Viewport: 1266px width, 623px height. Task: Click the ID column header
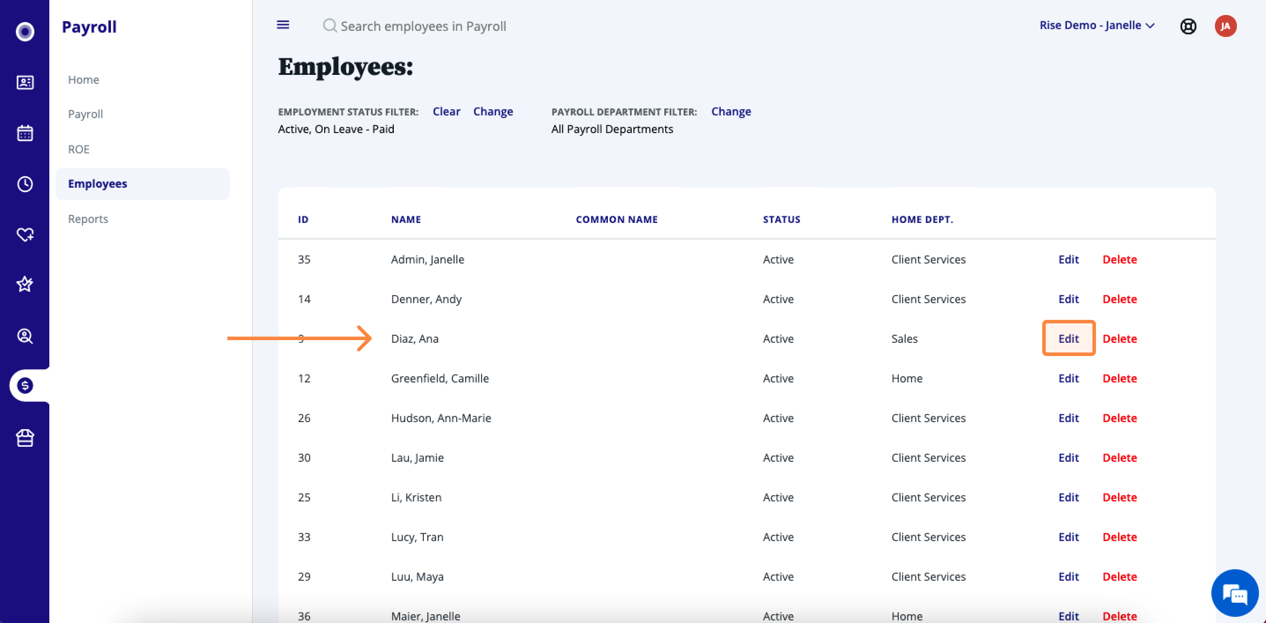[303, 219]
